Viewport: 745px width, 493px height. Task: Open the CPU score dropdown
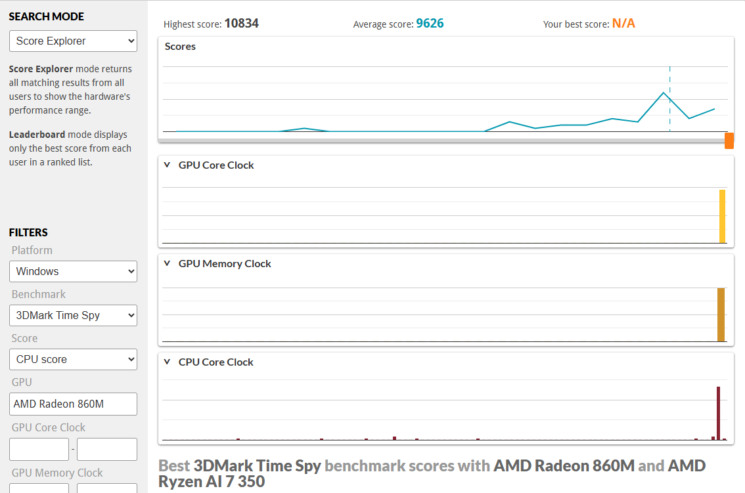tap(73, 360)
